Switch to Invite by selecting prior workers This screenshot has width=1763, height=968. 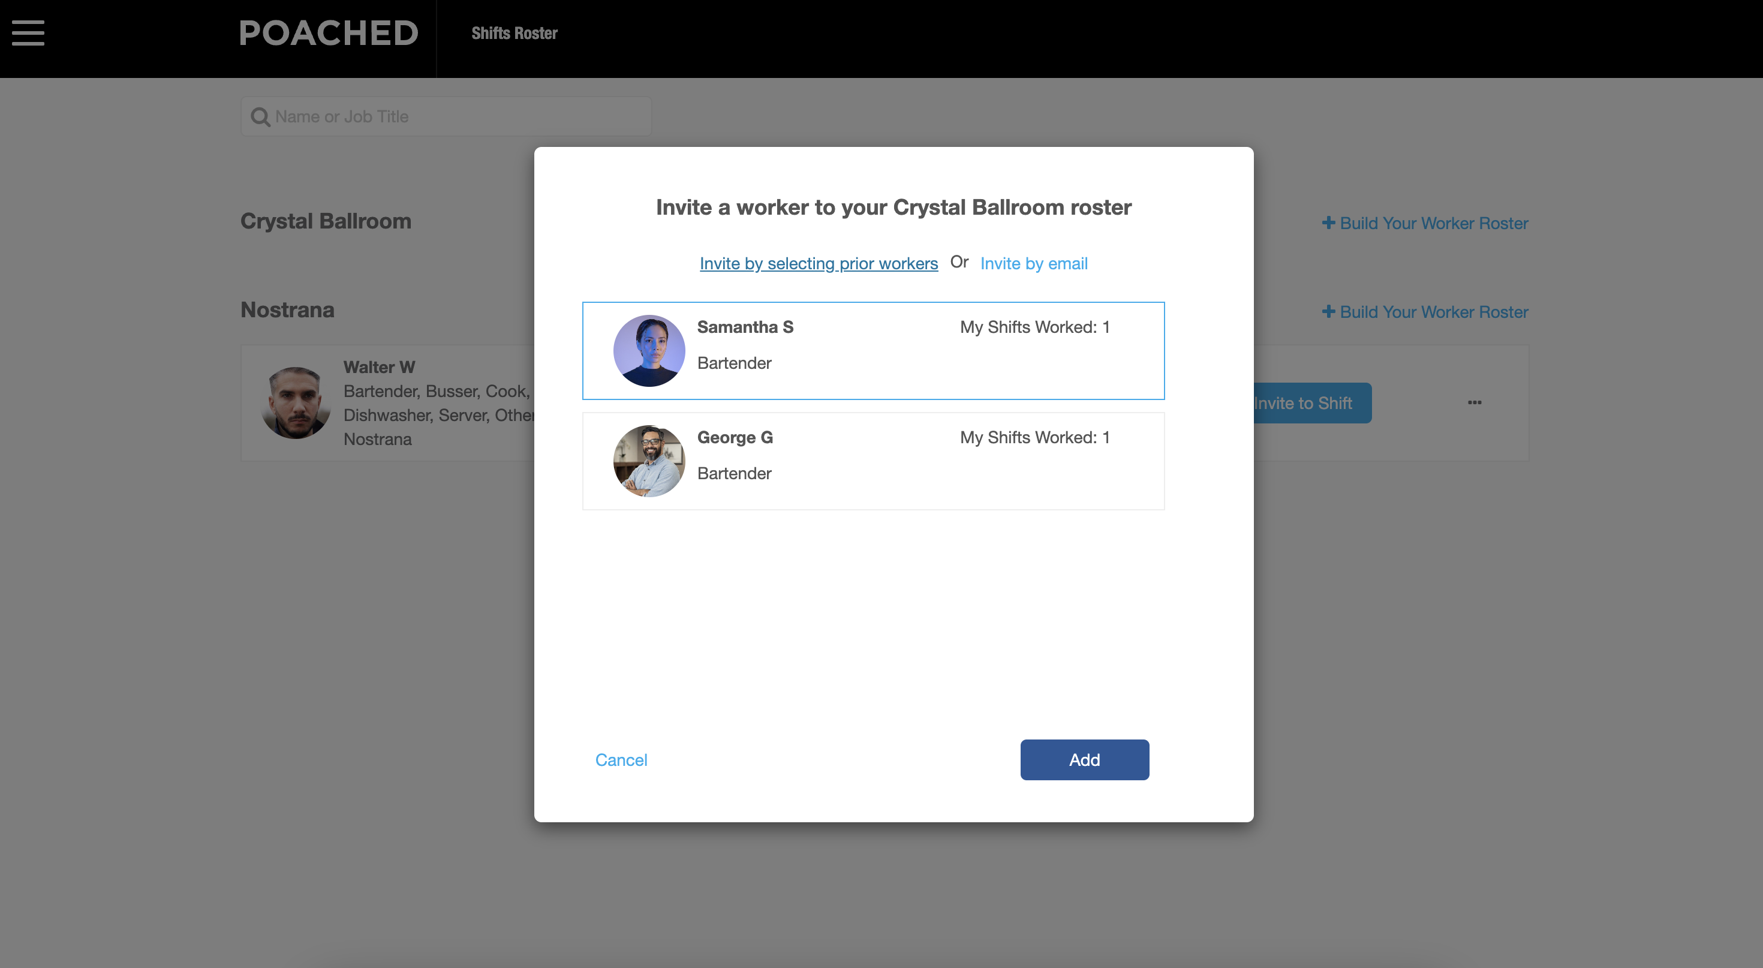click(x=819, y=263)
